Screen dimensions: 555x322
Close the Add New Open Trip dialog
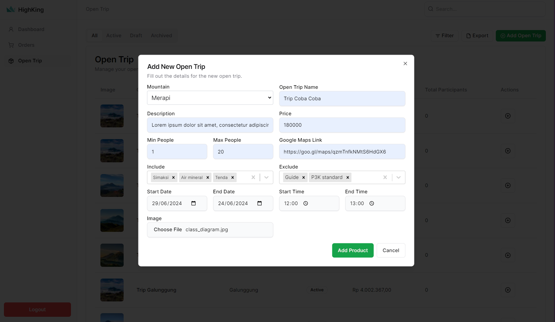coord(405,64)
